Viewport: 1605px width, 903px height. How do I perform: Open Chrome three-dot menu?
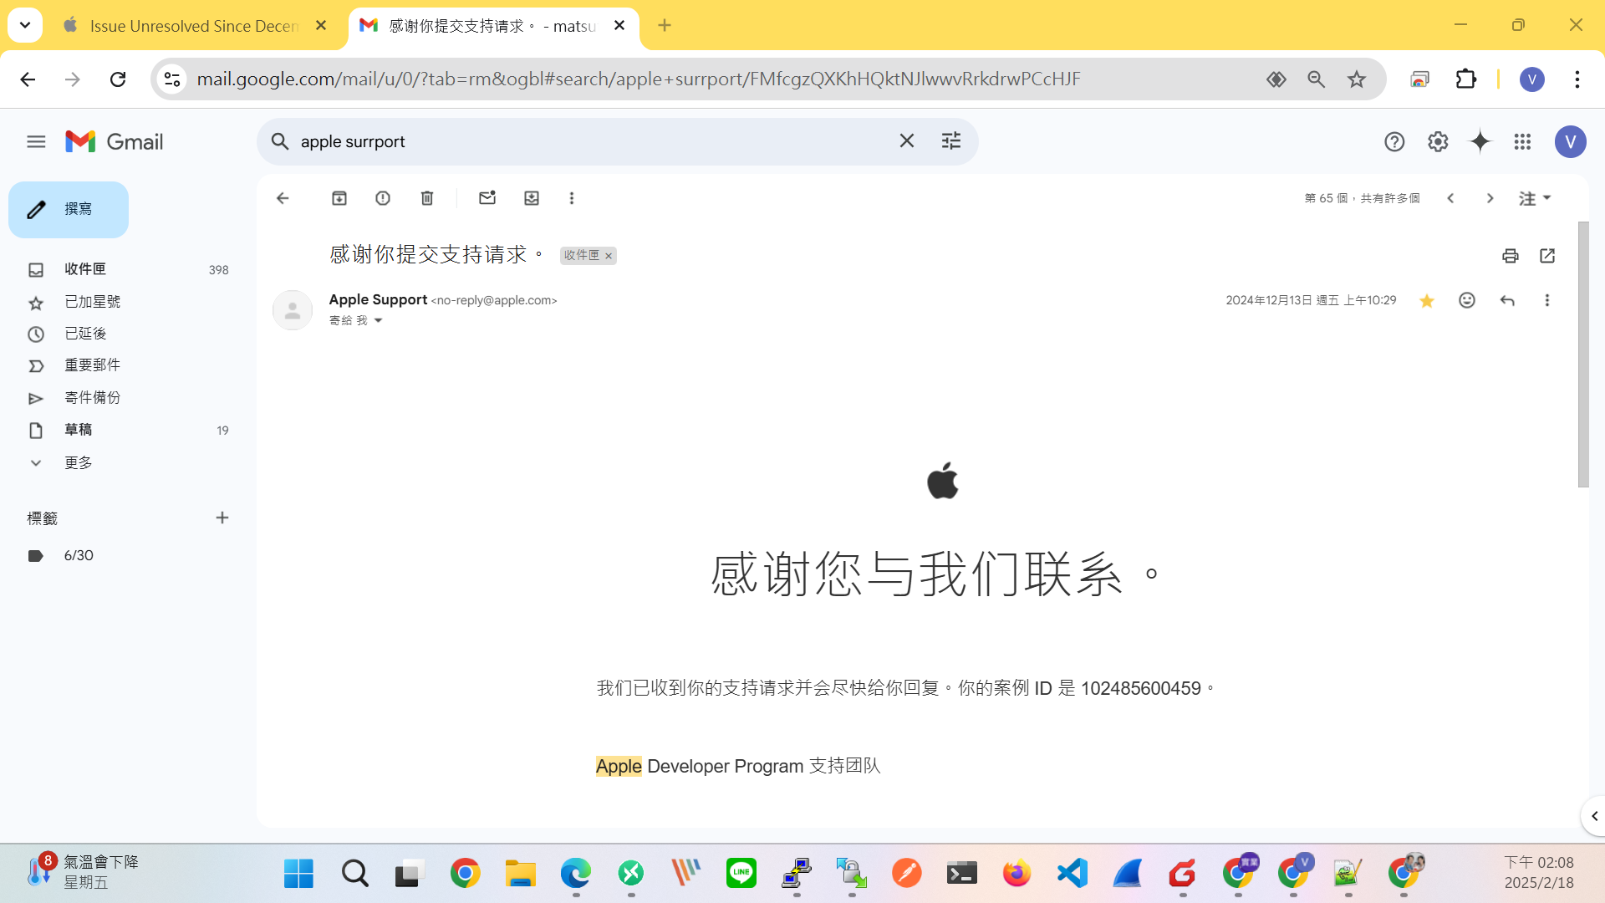coord(1577,79)
